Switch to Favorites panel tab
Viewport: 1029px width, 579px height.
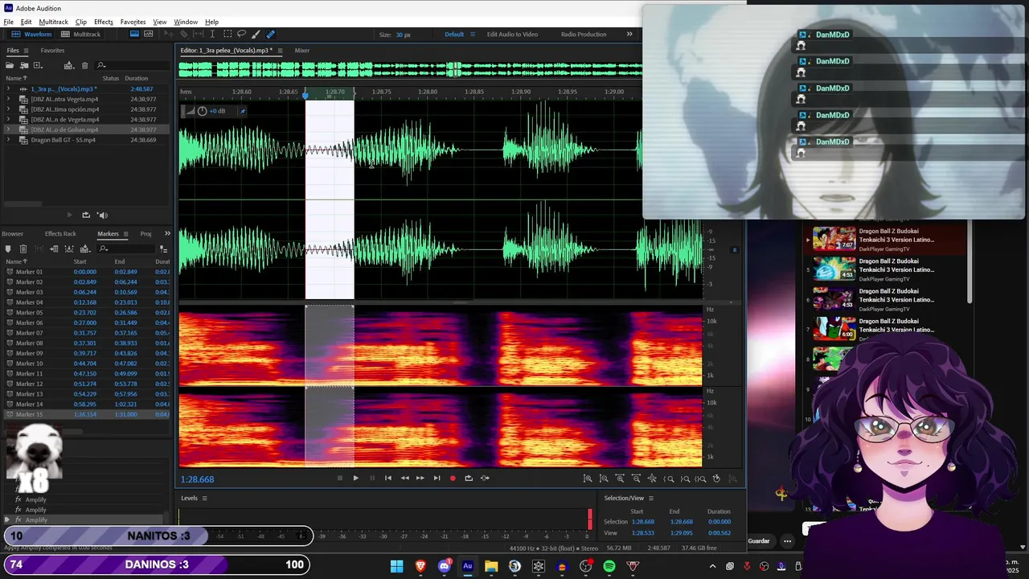(52, 51)
